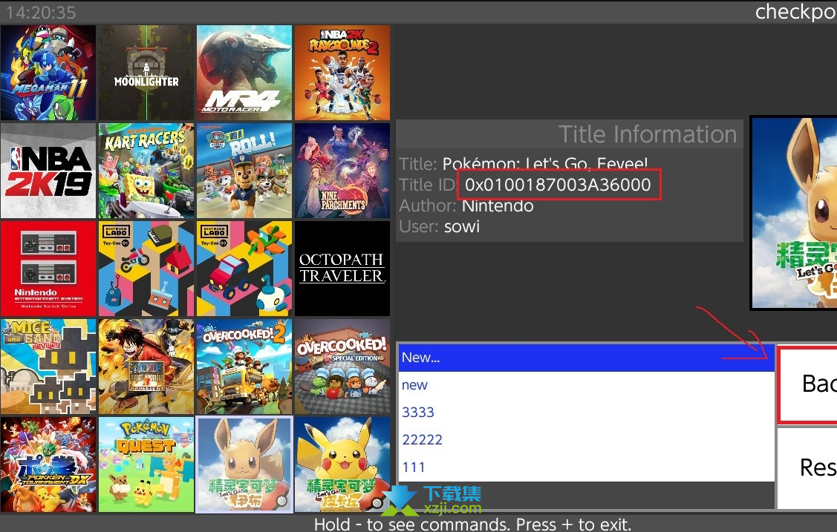Screen dimensions: 837x532
Task: Click the clock reading 14:20:35
Action: 41,13
